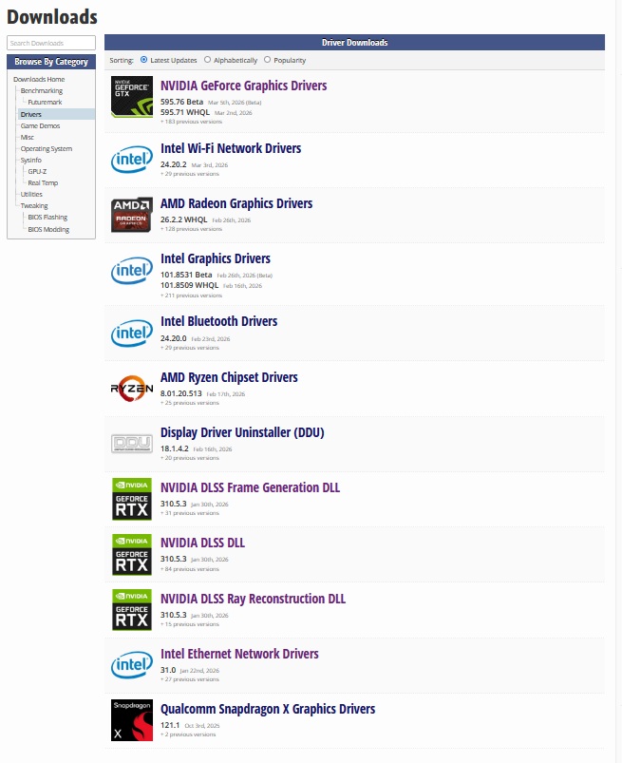
Task: Open GPU-Z under Sysinfo
Action: click(37, 172)
